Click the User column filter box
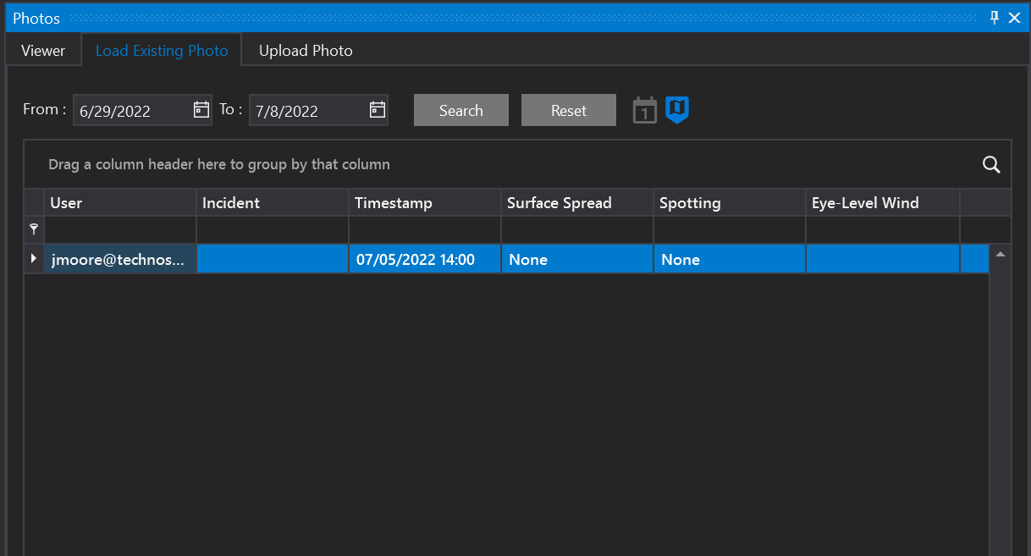This screenshot has width=1031, height=556. pyautogui.click(x=120, y=229)
